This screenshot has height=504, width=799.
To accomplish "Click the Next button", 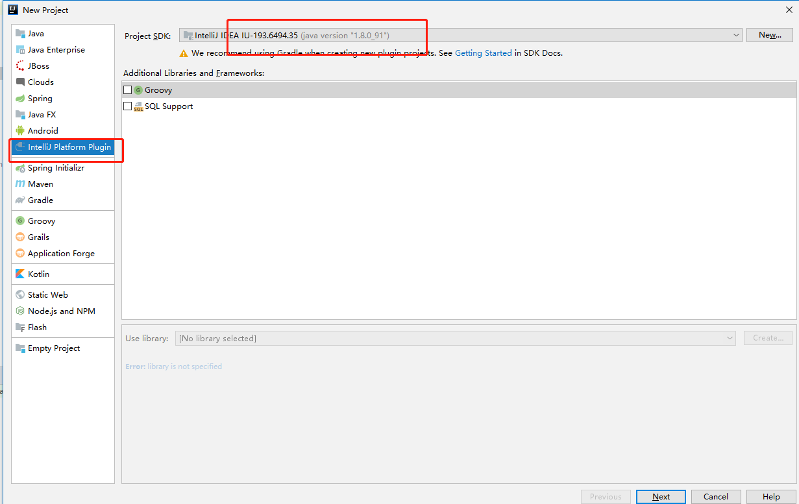I will (661, 497).
